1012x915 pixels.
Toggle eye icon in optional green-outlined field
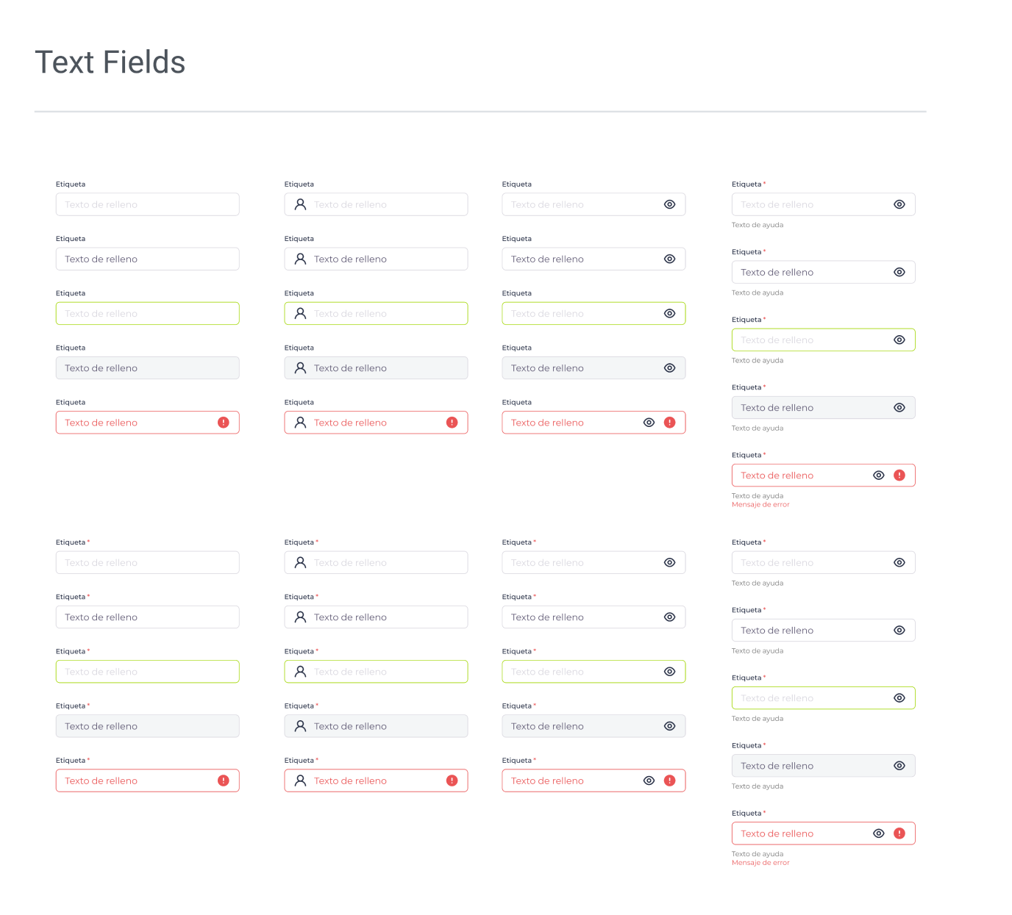click(669, 314)
